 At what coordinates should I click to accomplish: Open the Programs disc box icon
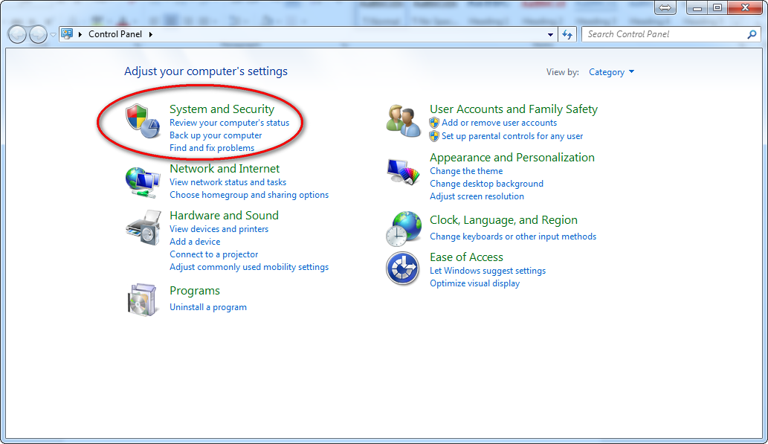coord(142,300)
